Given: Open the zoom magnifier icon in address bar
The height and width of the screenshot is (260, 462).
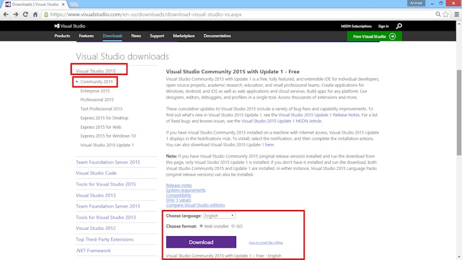Looking at the screenshot, I should 438,14.
